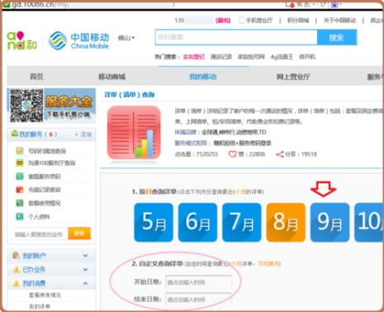Click the 个人资料 sidebar icon
Viewport: 384px width, 312px height.
coord(20,216)
